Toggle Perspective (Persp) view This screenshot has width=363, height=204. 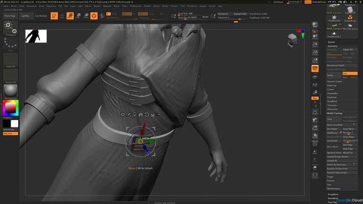point(315,68)
